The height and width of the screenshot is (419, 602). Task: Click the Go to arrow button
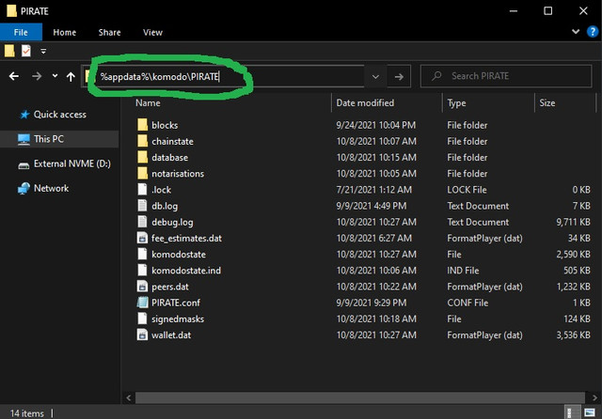pyautogui.click(x=399, y=77)
